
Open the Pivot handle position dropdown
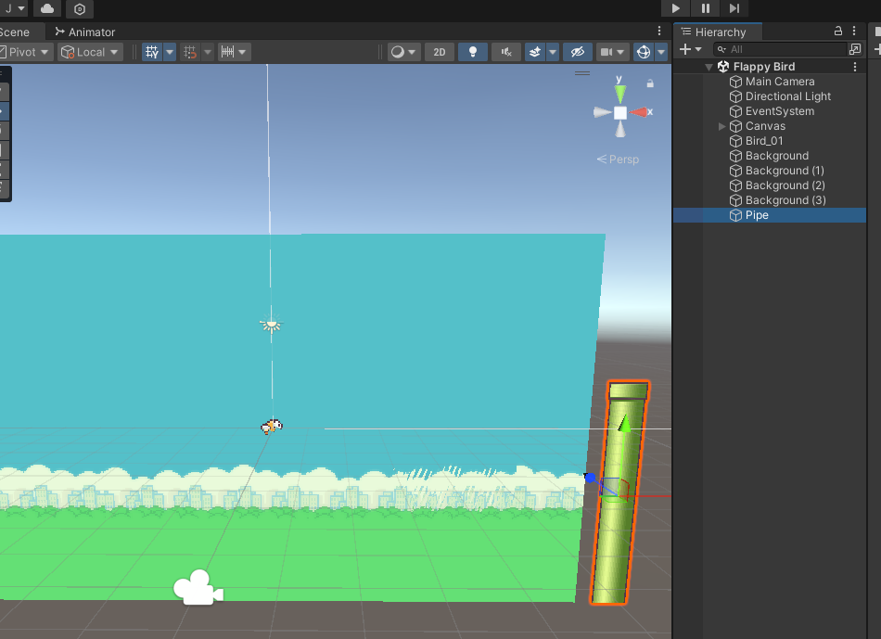click(25, 52)
